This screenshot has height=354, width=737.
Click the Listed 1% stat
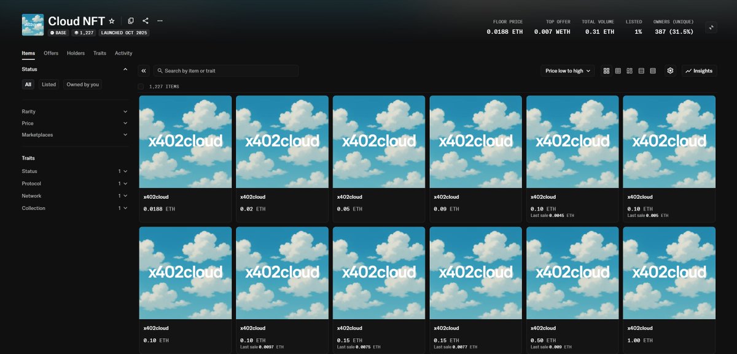[x=635, y=27]
